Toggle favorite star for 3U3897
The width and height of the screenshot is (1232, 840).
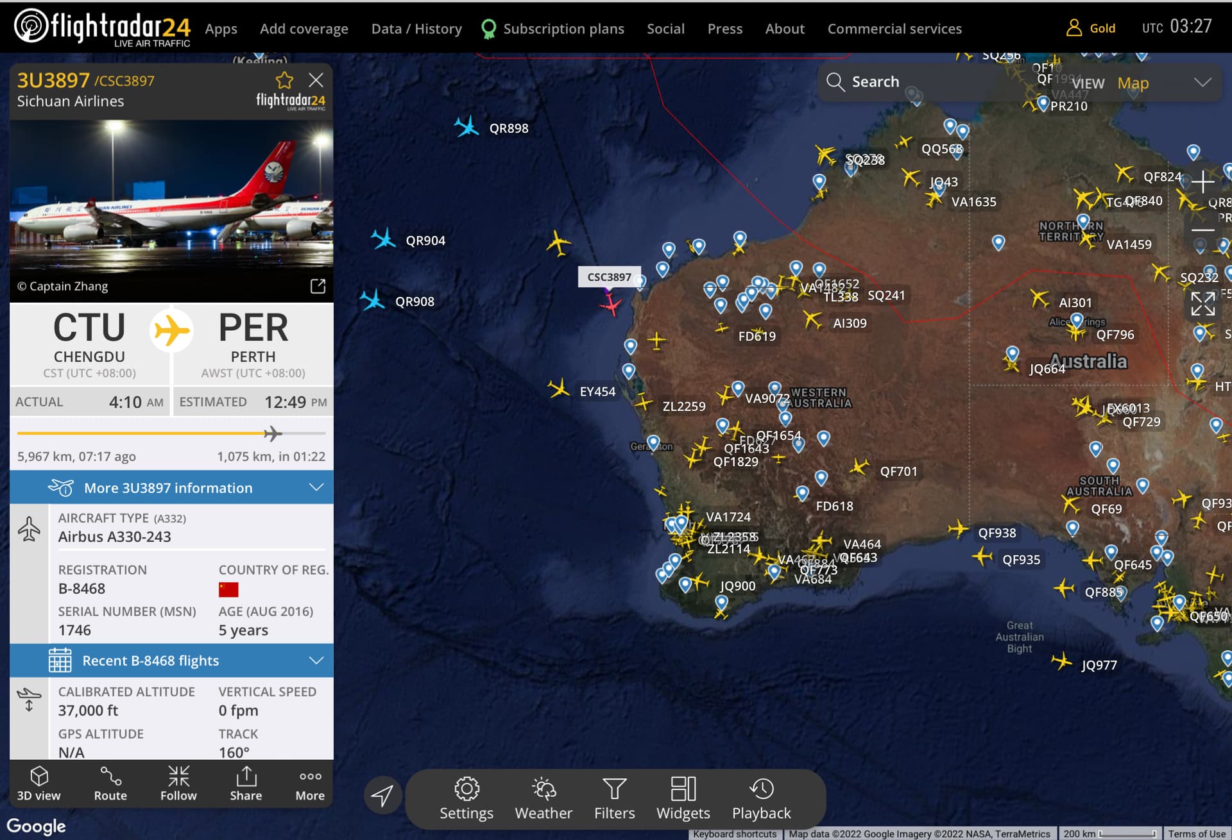tap(284, 81)
